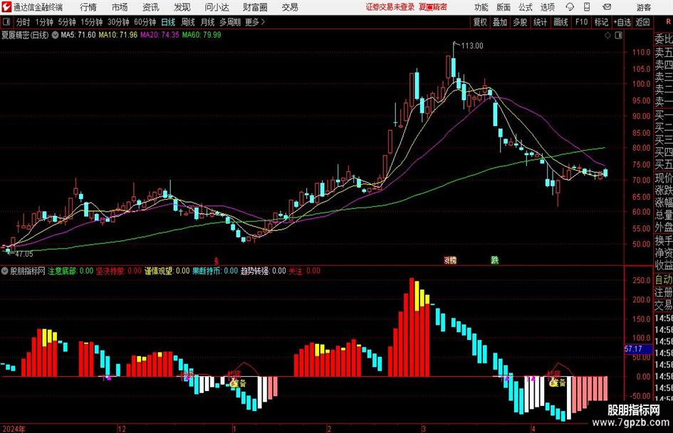Click the TDX red logo icon
Screen dimensions: 673x433
[x=6, y=7]
